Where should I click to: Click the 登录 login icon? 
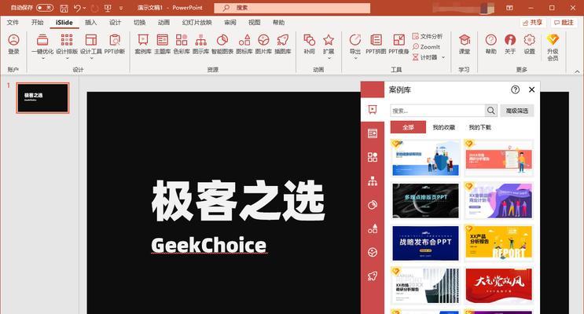click(13, 44)
